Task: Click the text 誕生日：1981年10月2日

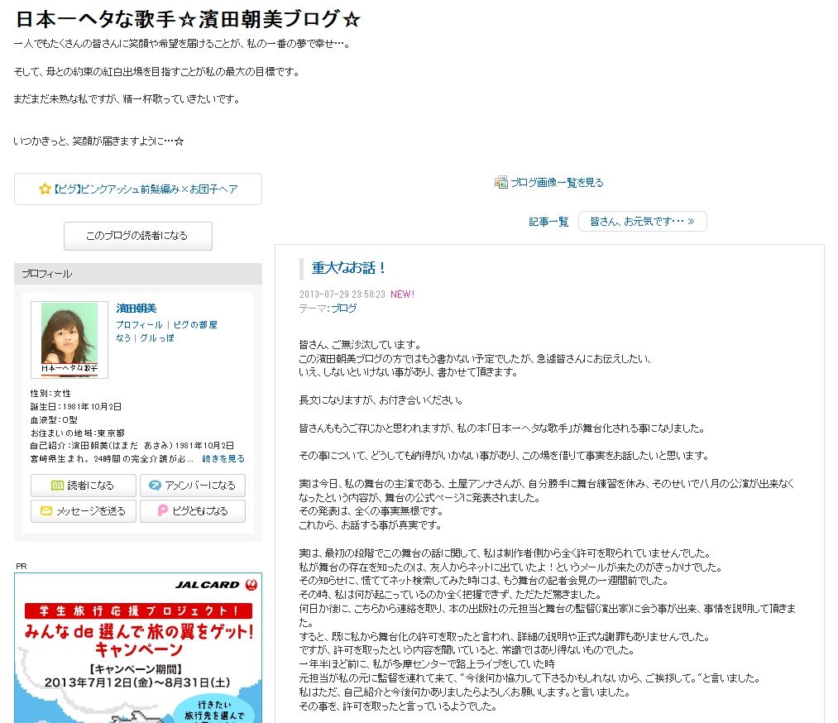Action: (76, 407)
